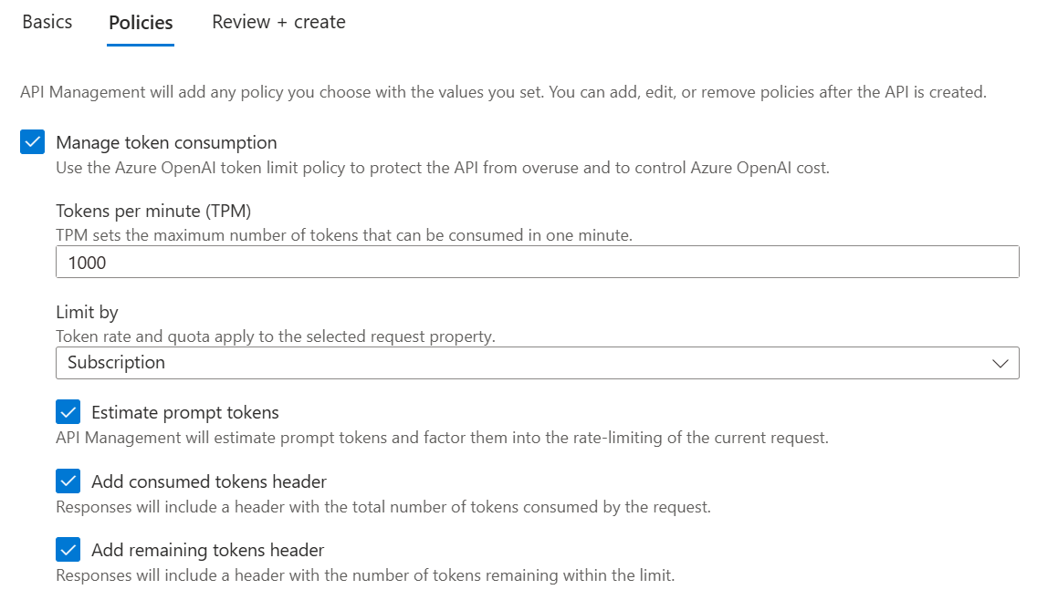Toggle the Add consumed tokens header checkbox

tap(68, 481)
